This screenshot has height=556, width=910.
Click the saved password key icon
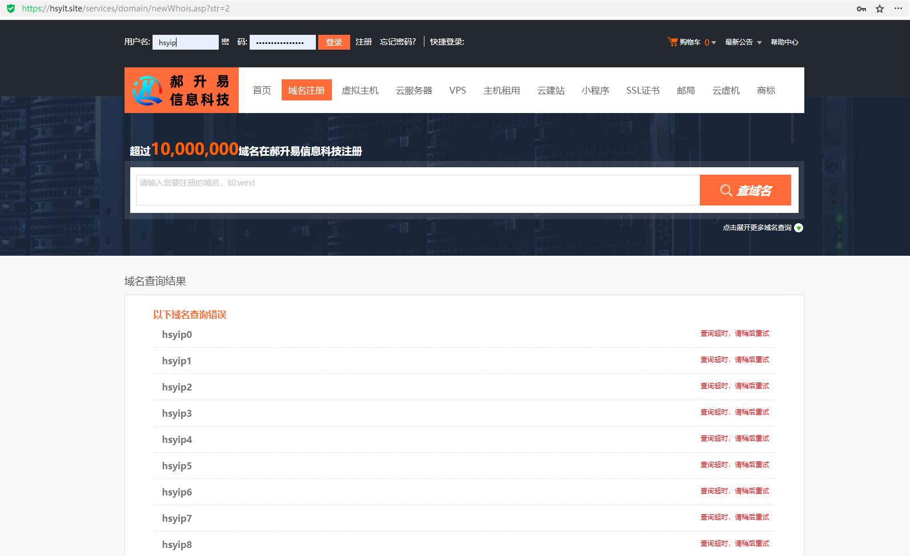[x=861, y=9]
